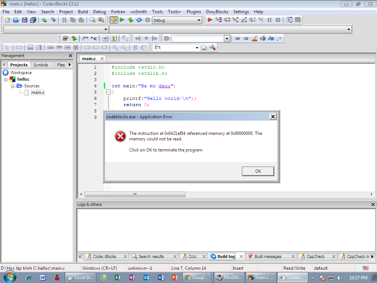Viewport: 377px width, 283px height.
Task: Click the New file icon
Action: pyautogui.click(x=7, y=20)
